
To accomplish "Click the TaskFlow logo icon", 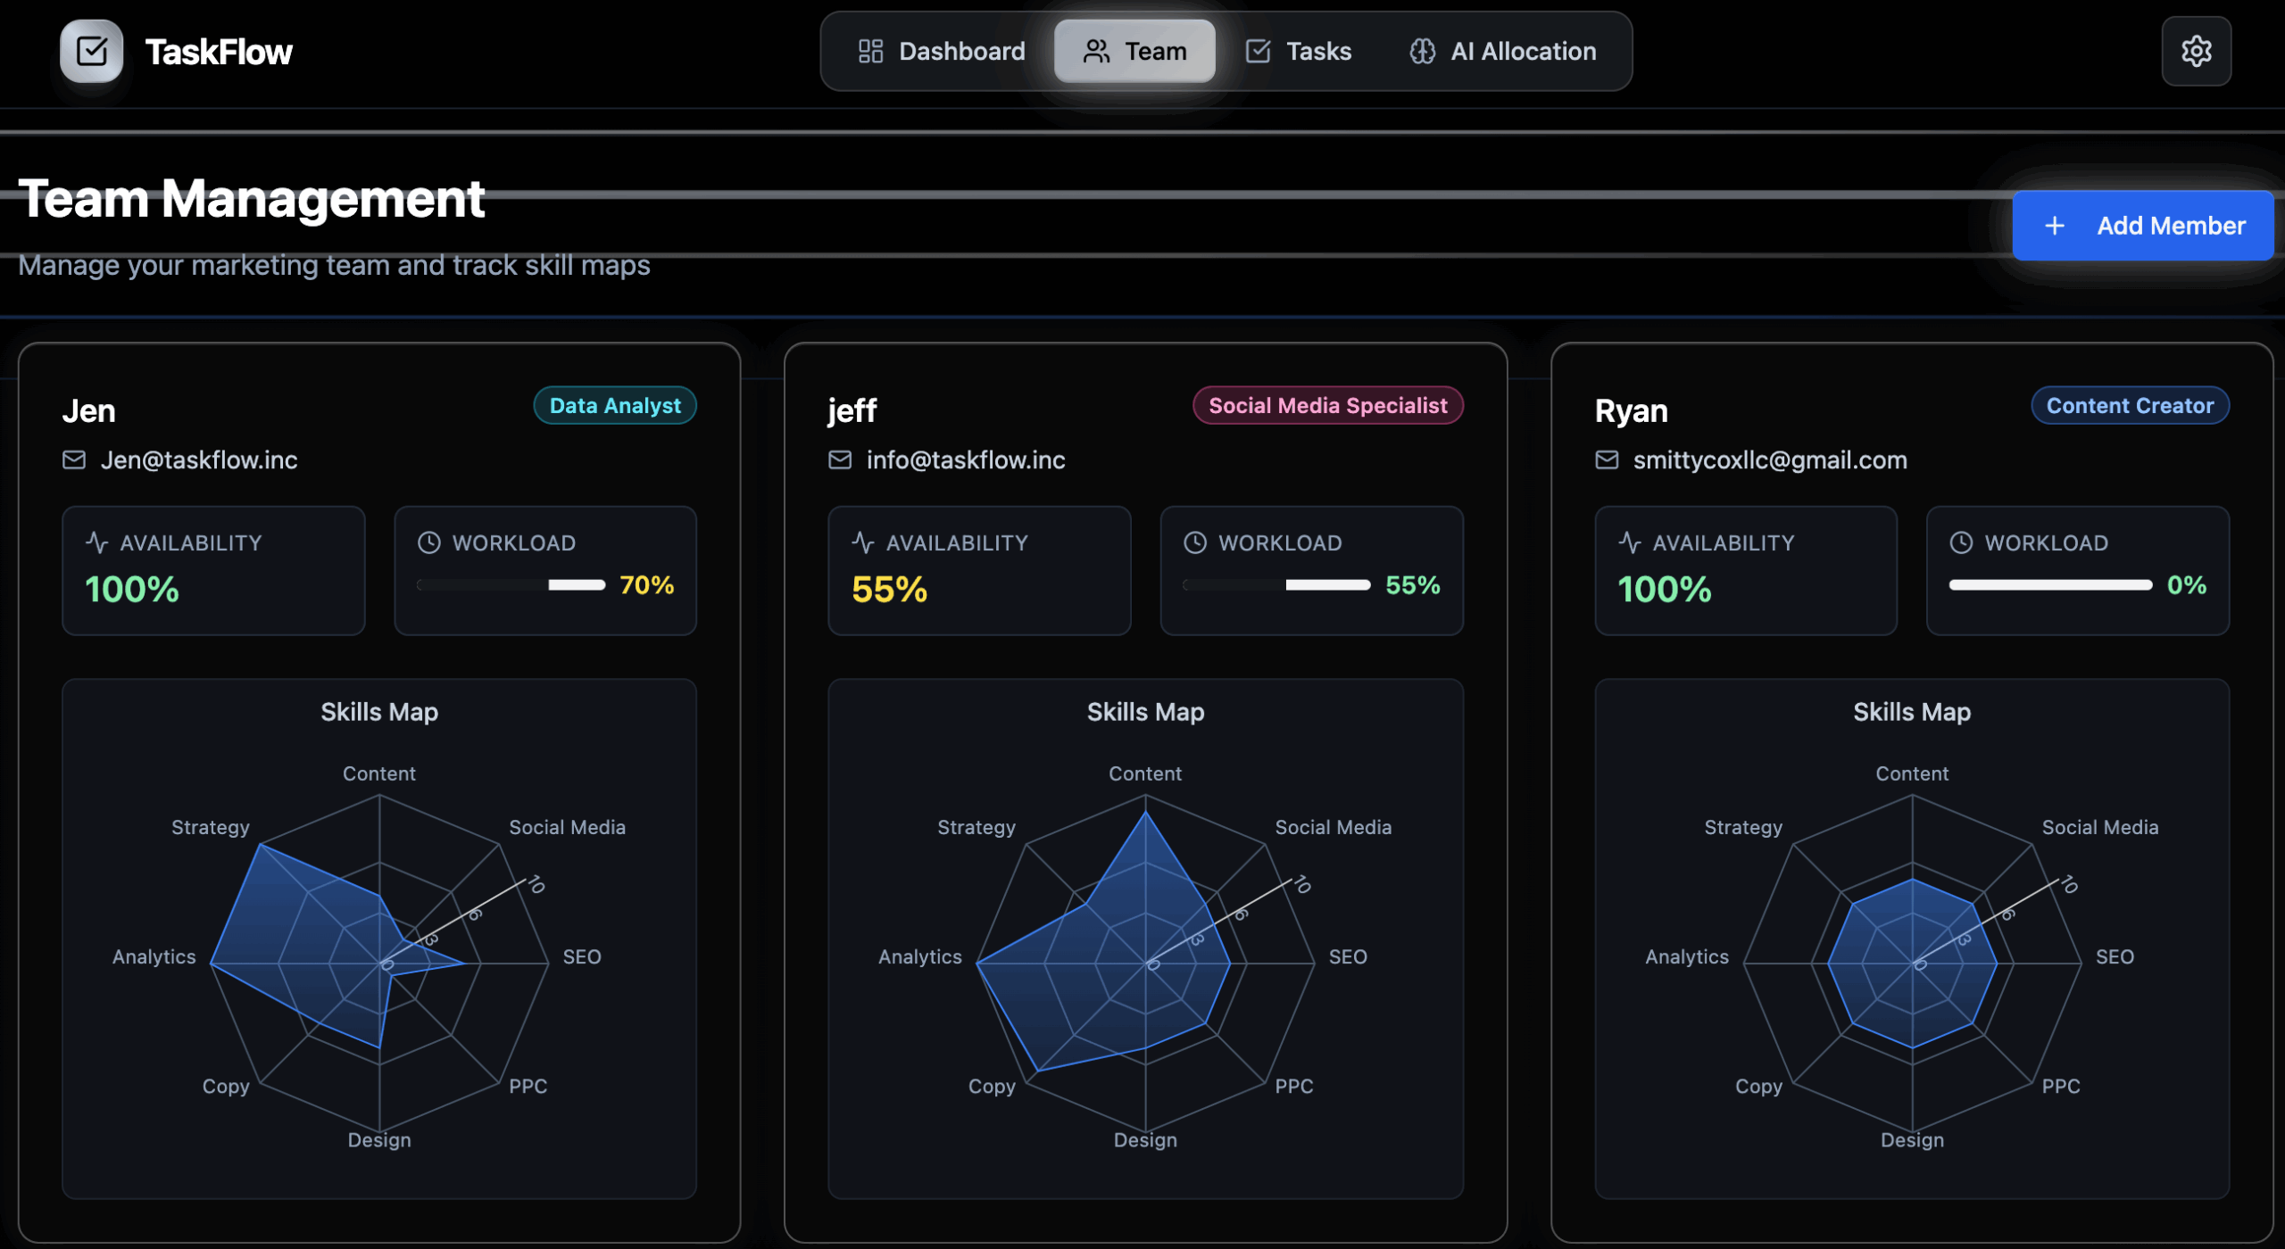I will [x=91, y=51].
